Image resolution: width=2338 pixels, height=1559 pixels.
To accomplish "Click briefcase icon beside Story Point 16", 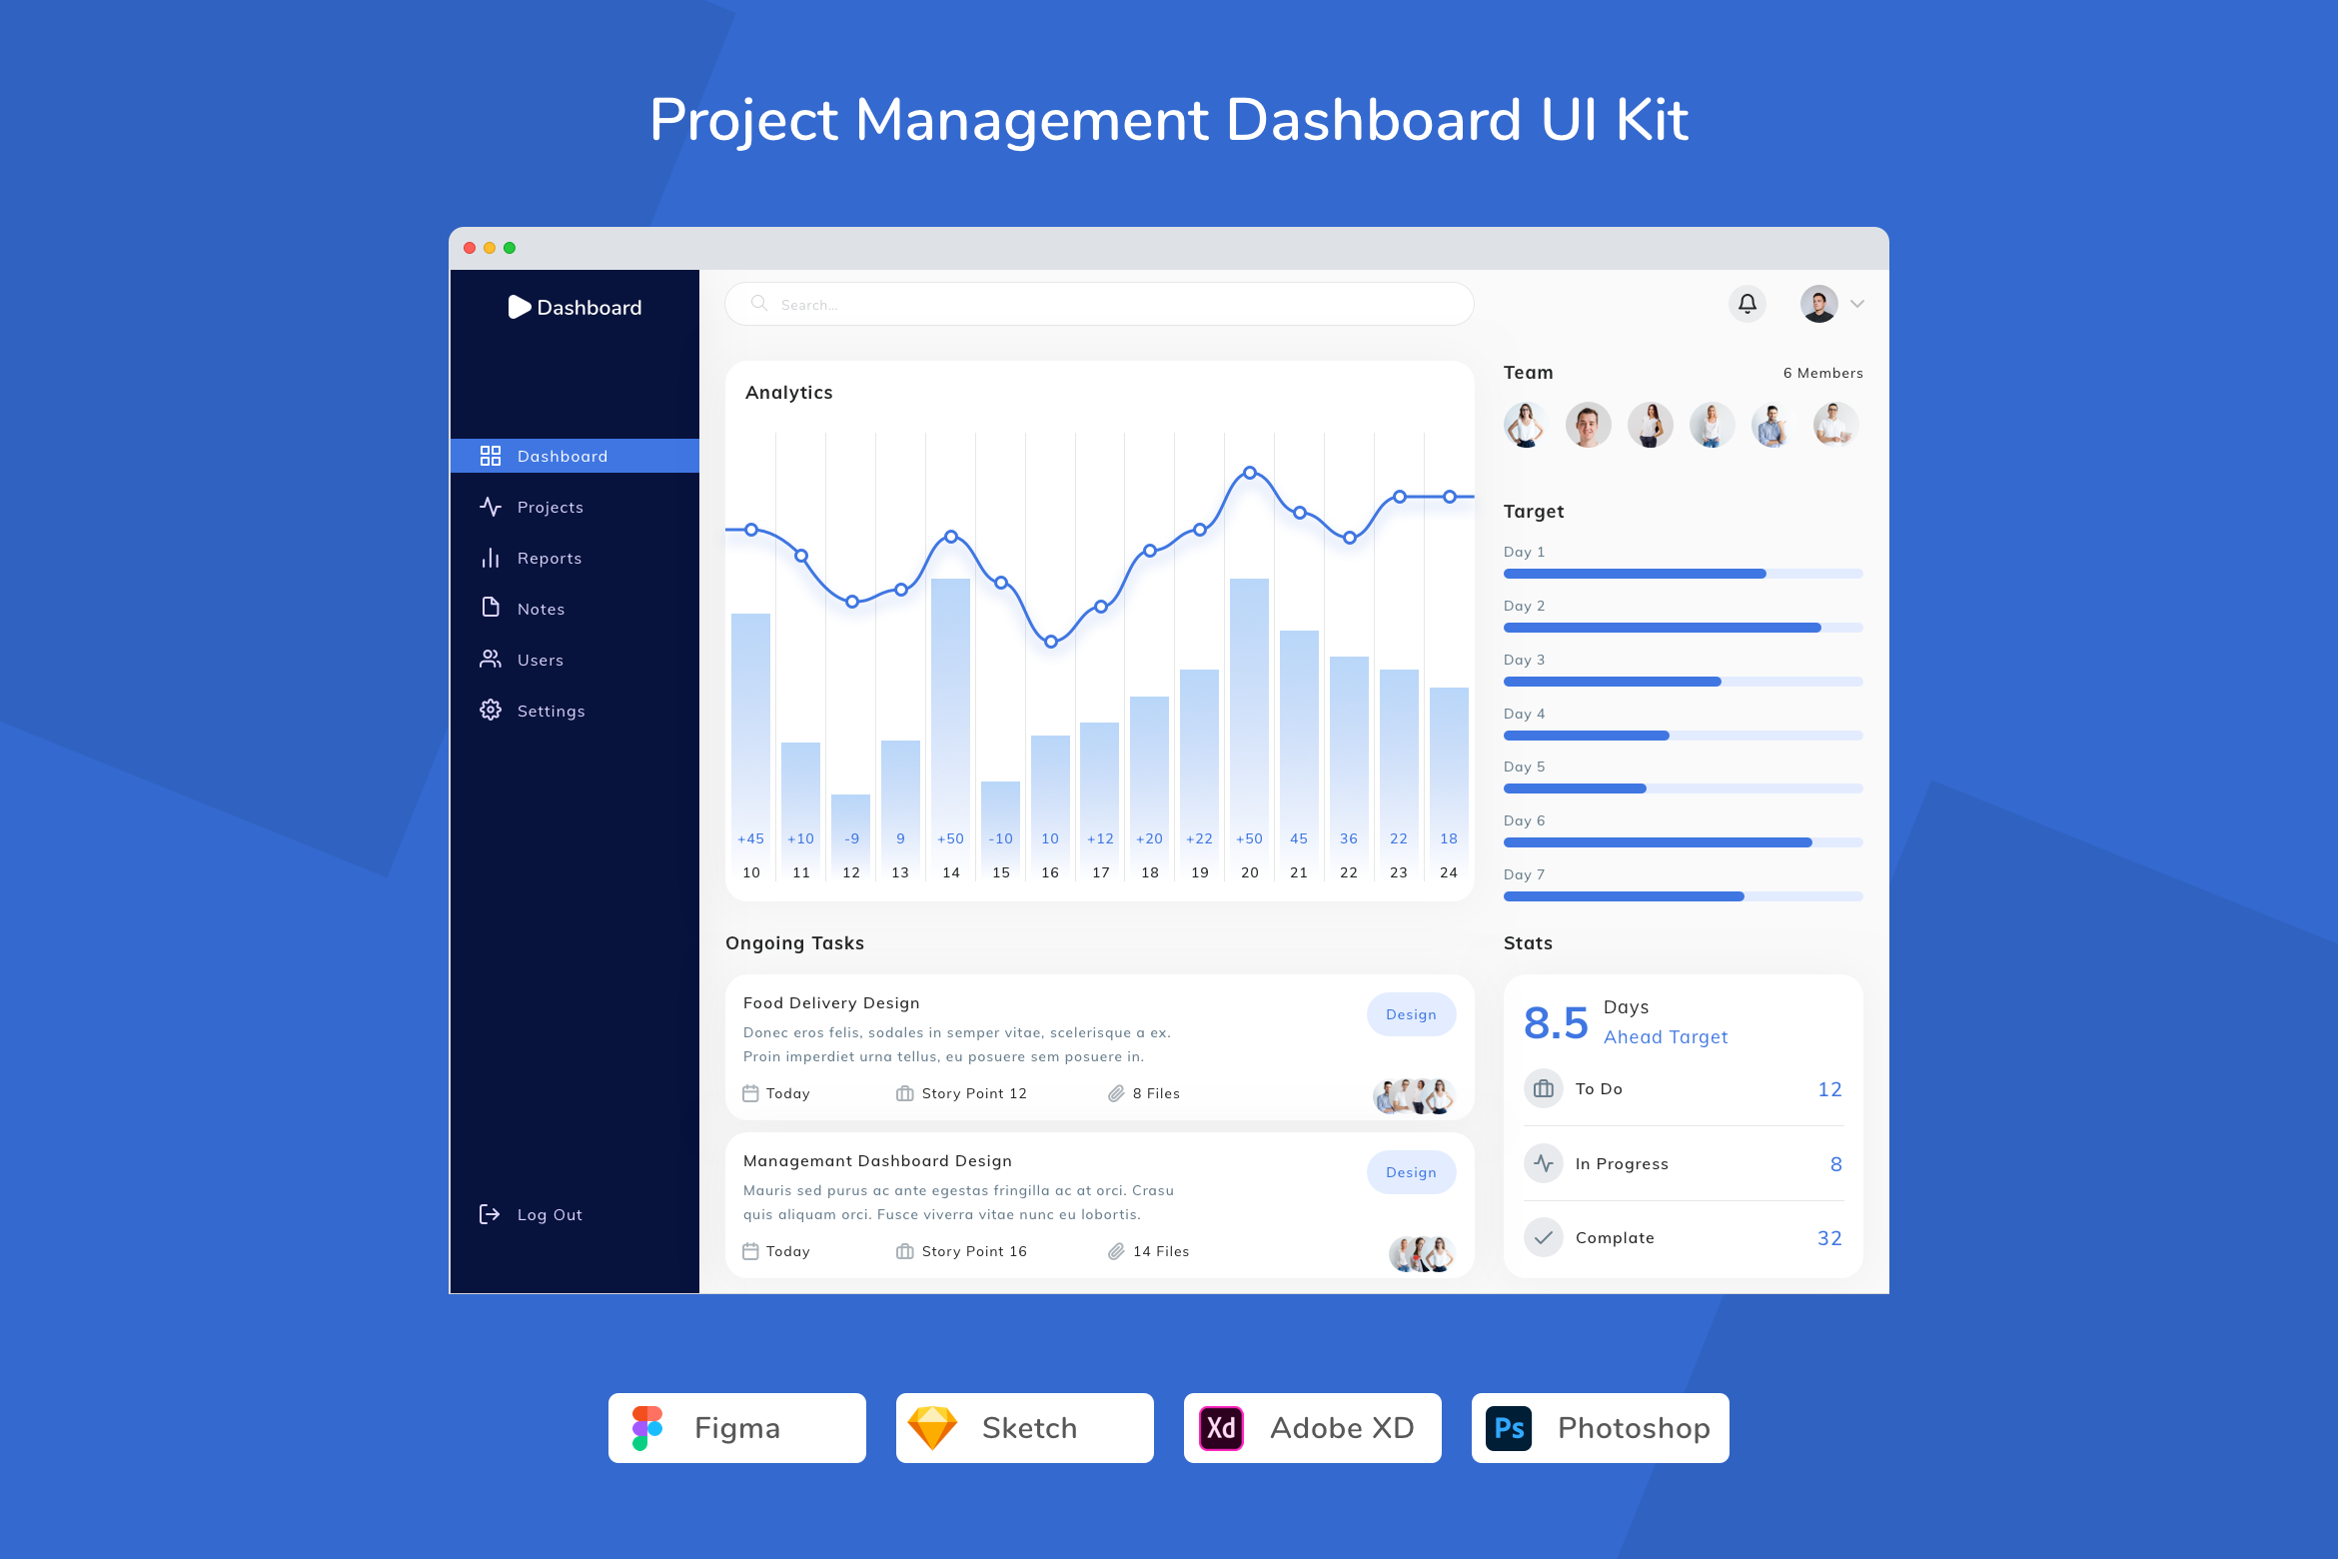I will point(905,1251).
